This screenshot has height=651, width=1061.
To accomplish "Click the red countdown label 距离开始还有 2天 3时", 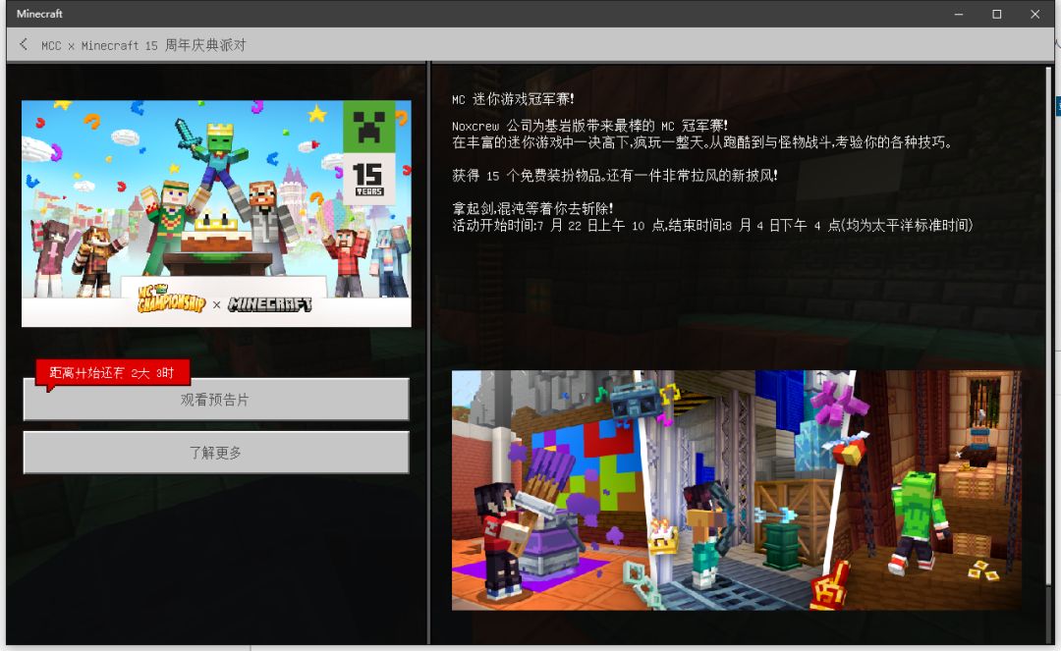I will [112, 372].
